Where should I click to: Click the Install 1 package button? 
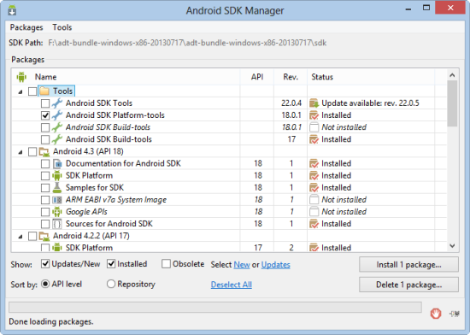pos(408,265)
